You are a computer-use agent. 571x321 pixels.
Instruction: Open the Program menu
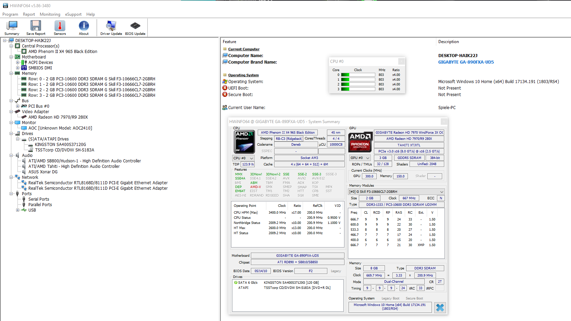tap(10, 14)
